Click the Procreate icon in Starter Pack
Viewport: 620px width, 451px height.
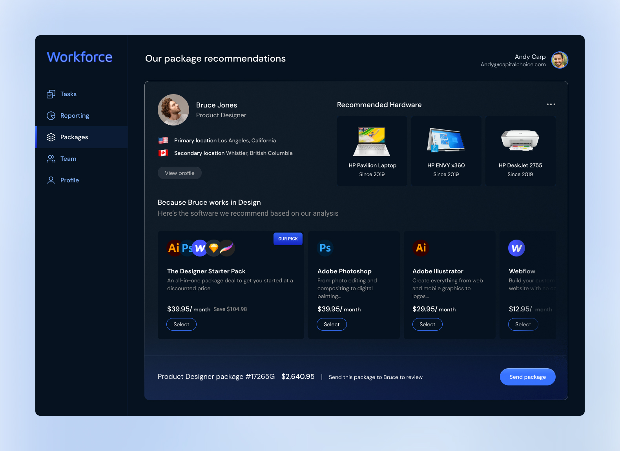click(227, 248)
